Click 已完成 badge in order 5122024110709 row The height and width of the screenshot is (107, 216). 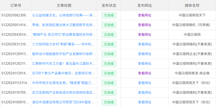[x=109, y=93]
